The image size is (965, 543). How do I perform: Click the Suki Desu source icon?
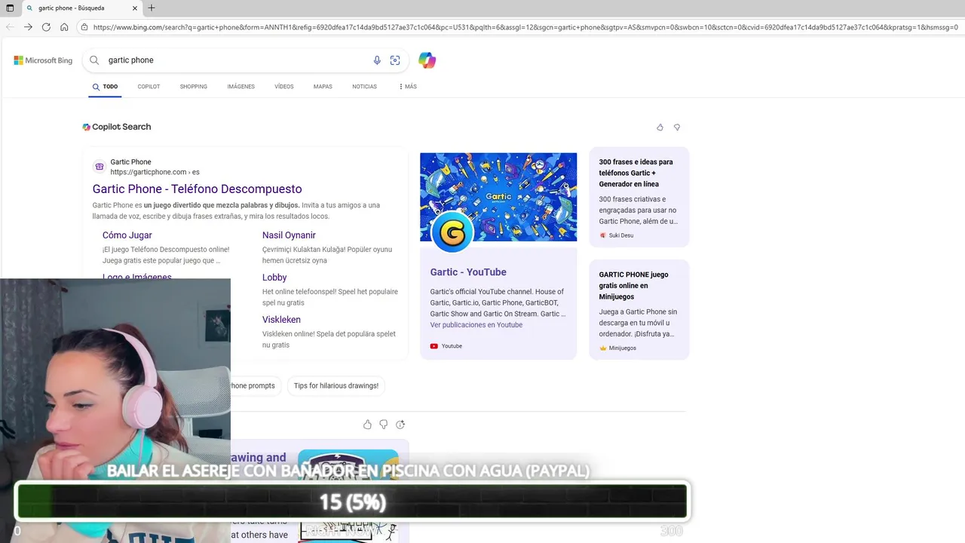point(603,235)
